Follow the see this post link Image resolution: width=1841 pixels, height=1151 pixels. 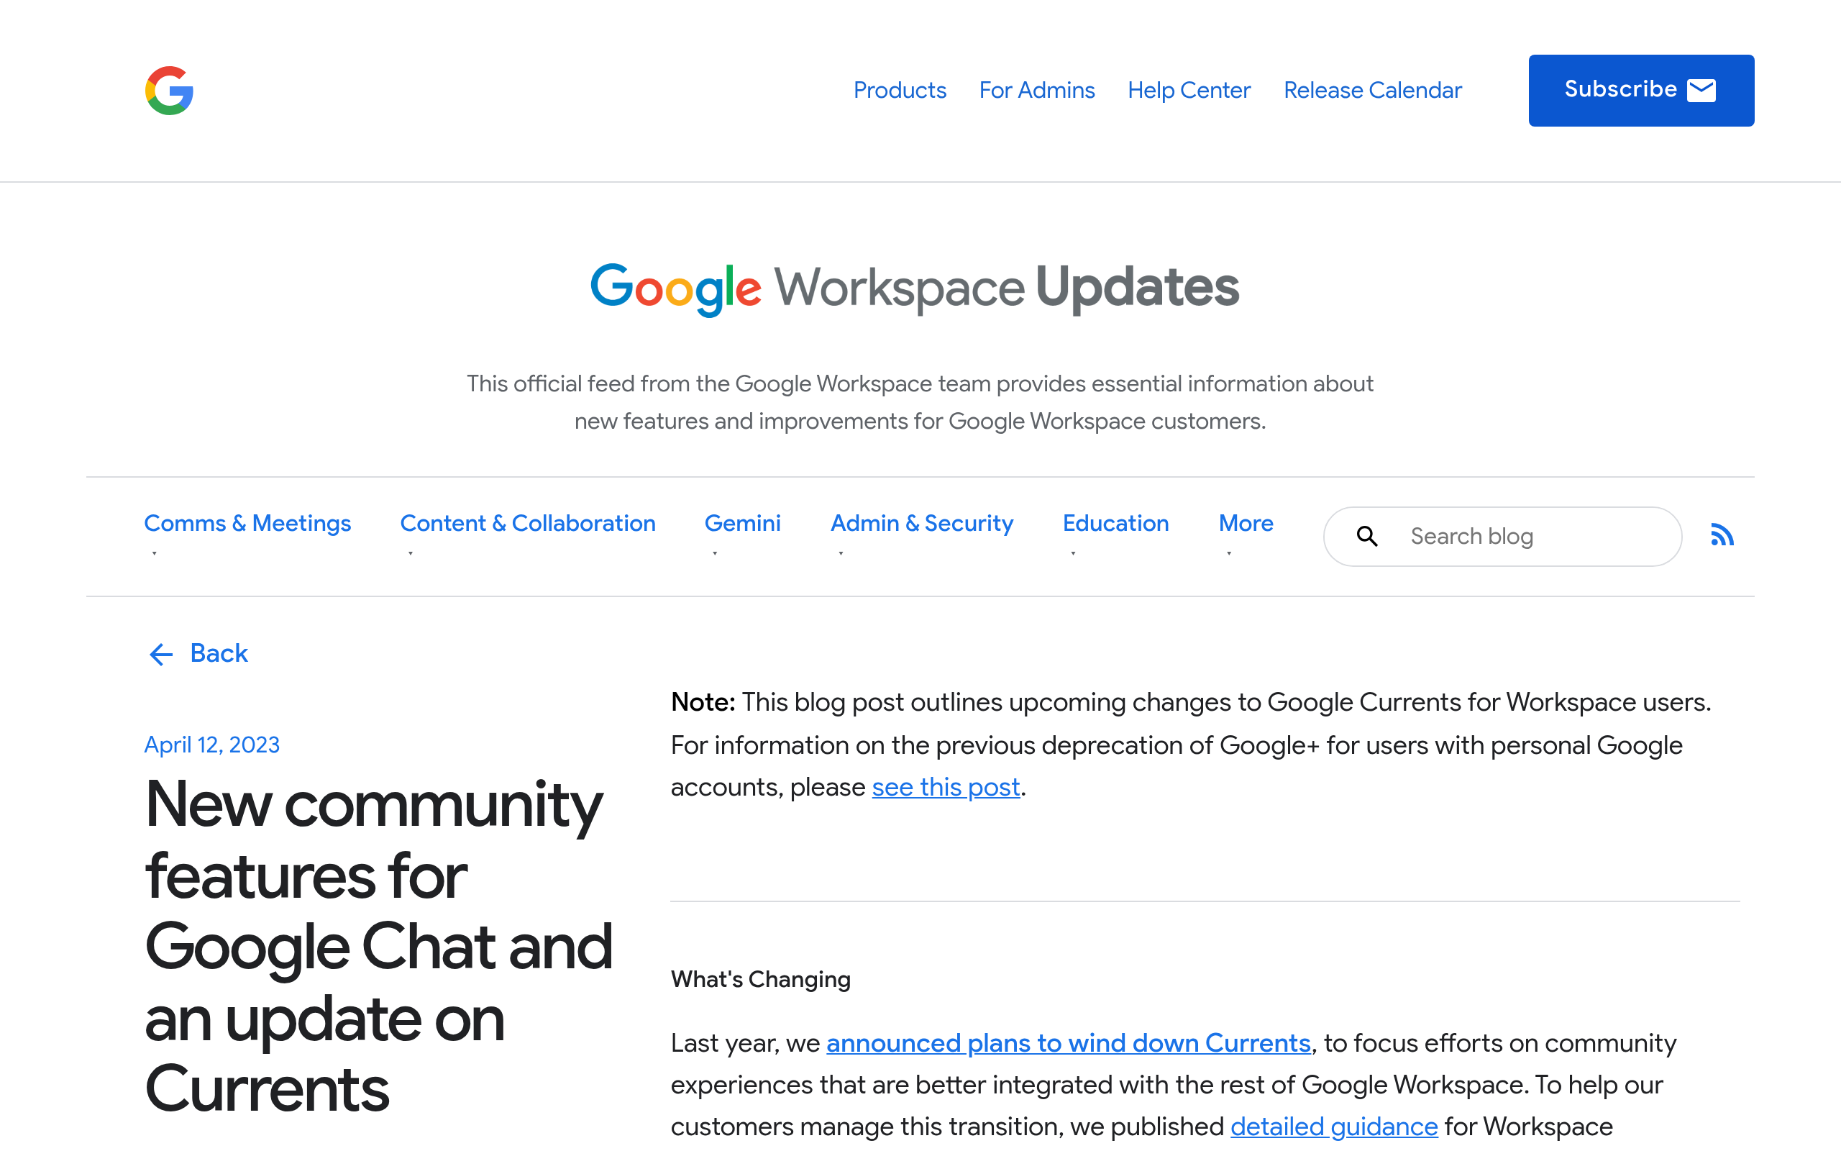coord(946,788)
